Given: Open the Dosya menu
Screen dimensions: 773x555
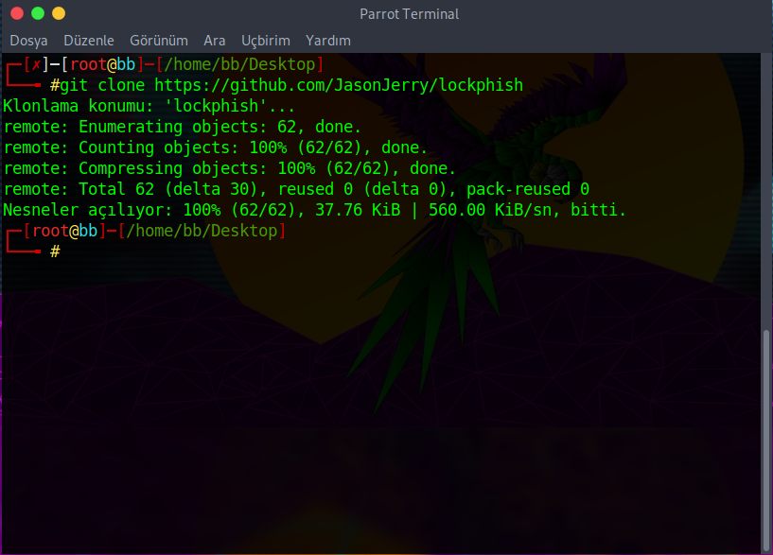Looking at the screenshot, I should (x=28, y=41).
